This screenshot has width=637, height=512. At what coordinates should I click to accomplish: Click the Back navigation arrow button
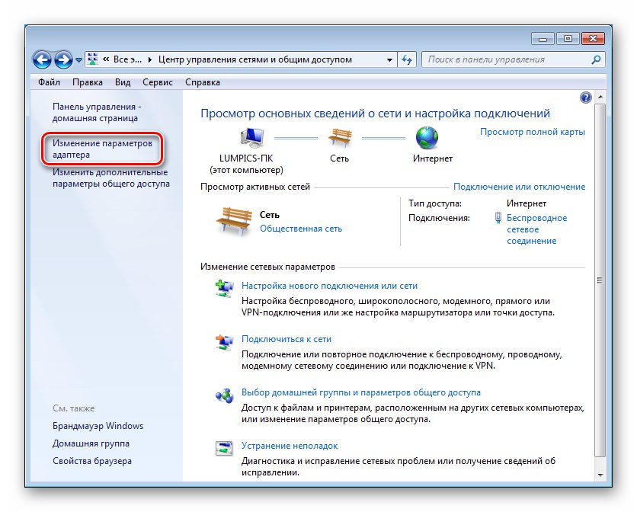[42, 59]
